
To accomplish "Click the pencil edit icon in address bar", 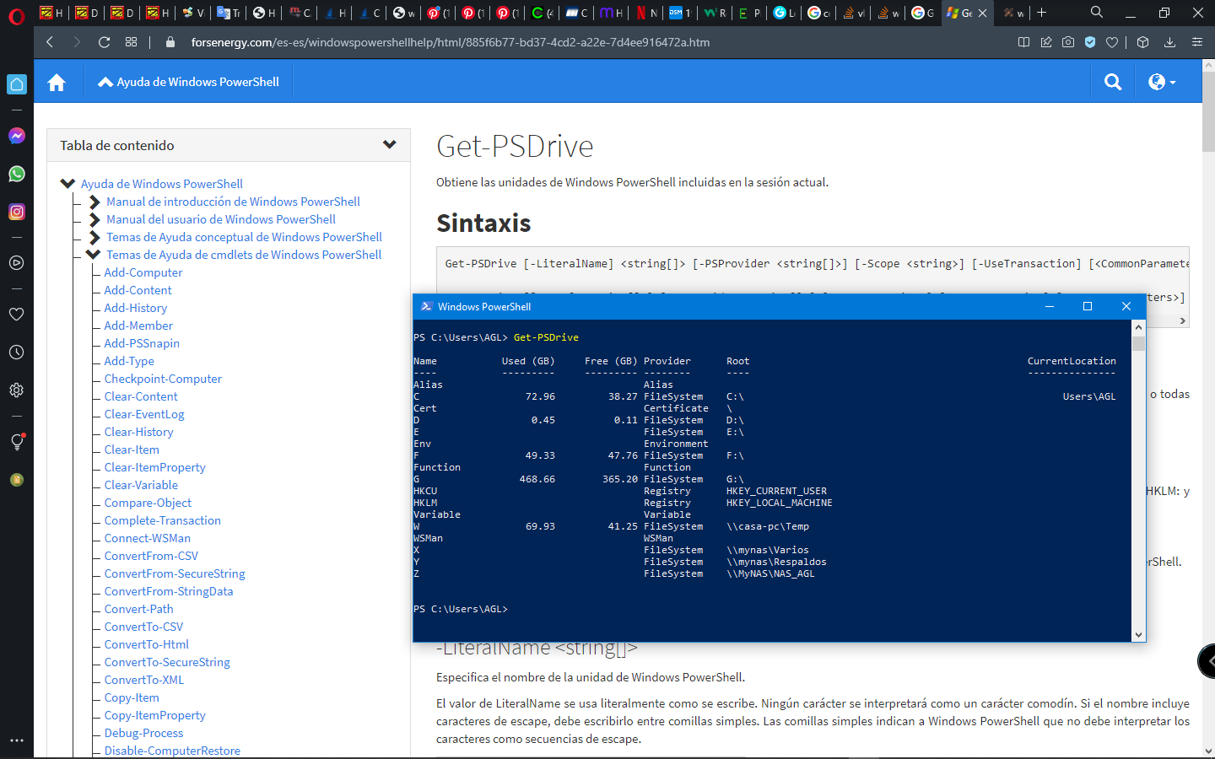I will 1046,42.
